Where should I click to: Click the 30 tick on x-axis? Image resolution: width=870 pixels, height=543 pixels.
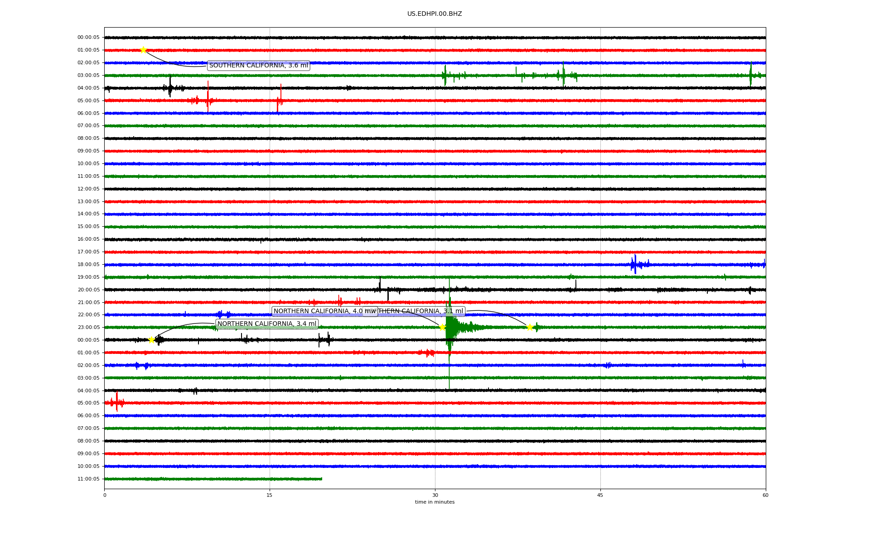435,495
